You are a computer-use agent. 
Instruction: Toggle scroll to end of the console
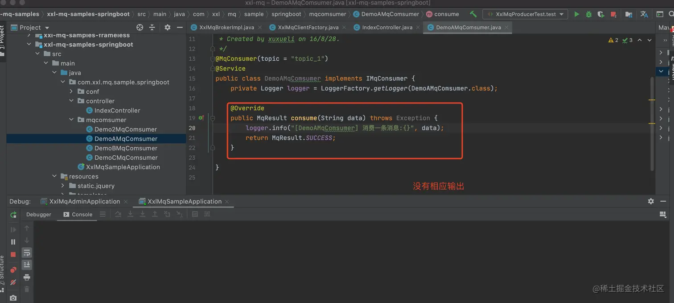(x=27, y=265)
